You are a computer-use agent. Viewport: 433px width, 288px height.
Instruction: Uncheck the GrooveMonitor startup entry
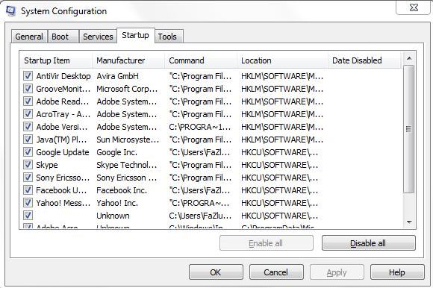point(28,89)
